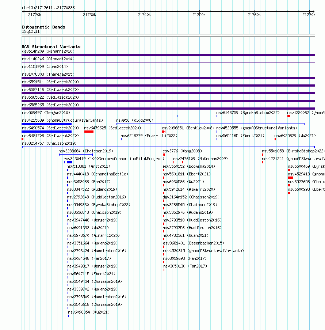This screenshot has width=325, height=330.
Task: Open nsv4530315 (gnomADStructuralVariants) variant
Action: [204, 251]
